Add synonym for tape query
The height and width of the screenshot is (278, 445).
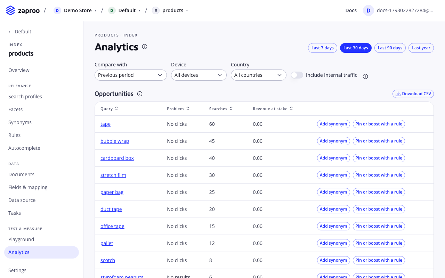pos(333,124)
